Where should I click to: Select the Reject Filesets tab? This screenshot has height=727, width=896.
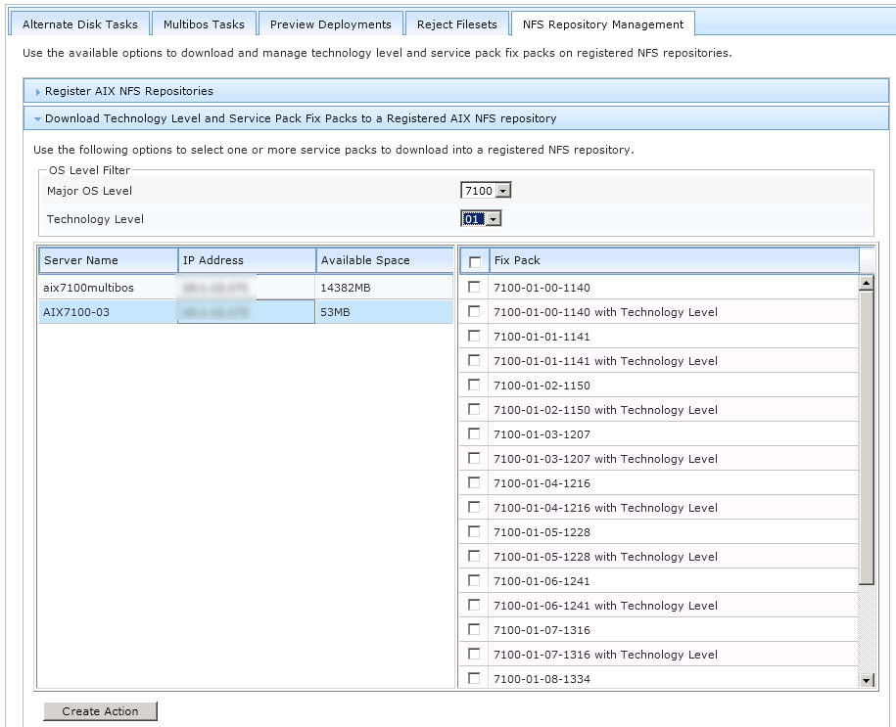point(456,24)
